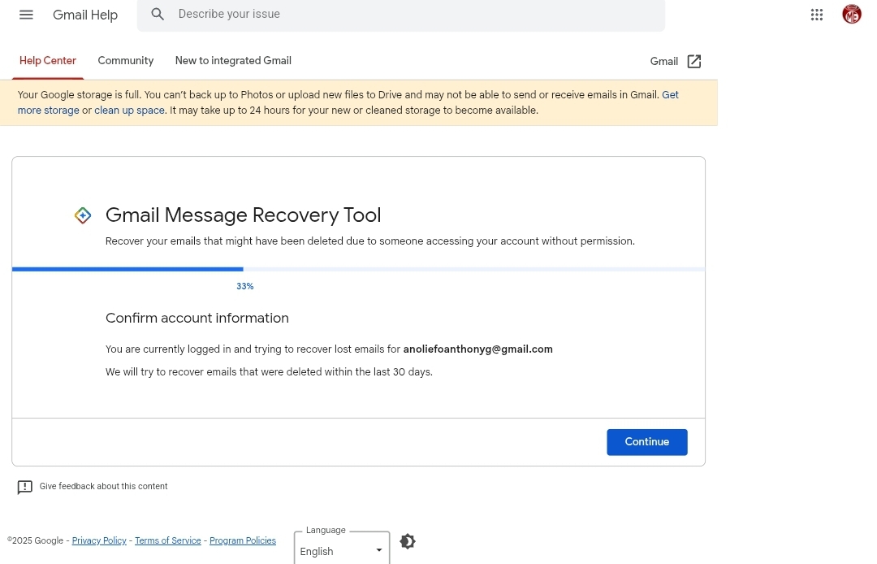
Task: Click the feedback exclamation icon
Action: pyautogui.click(x=24, y=487)
